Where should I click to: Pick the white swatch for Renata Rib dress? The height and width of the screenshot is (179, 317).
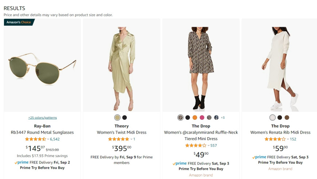click(273, 117)
